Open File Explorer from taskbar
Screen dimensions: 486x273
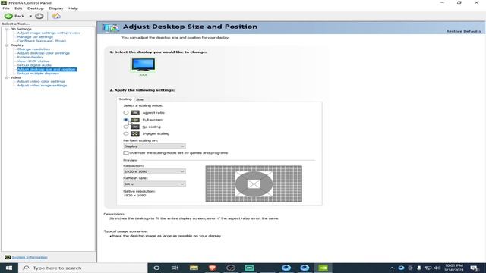tap(194, 268)
